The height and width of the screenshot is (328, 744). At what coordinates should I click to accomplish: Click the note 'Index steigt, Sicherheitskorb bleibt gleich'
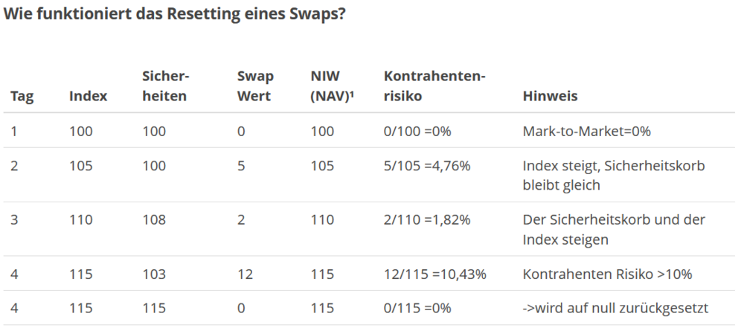pos(613,175)
